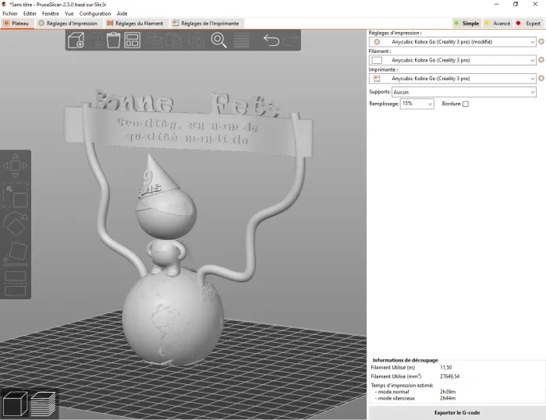This screenshot has width=546, height=420.
Task: Switch to Réglages du filament tab
Action: pos(136,23)
